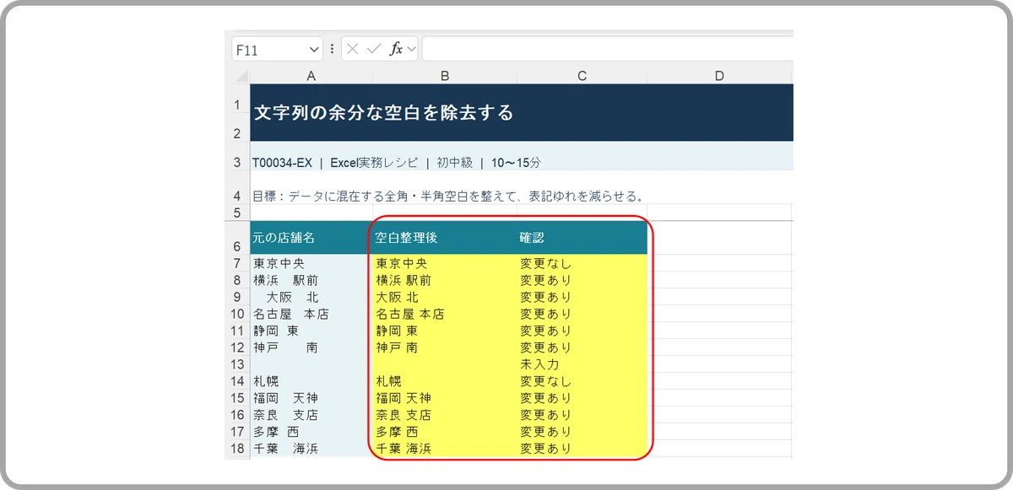Click title cell 文字列の余分な空白を除去する
1013x490 pixels.
coord(522,112)
